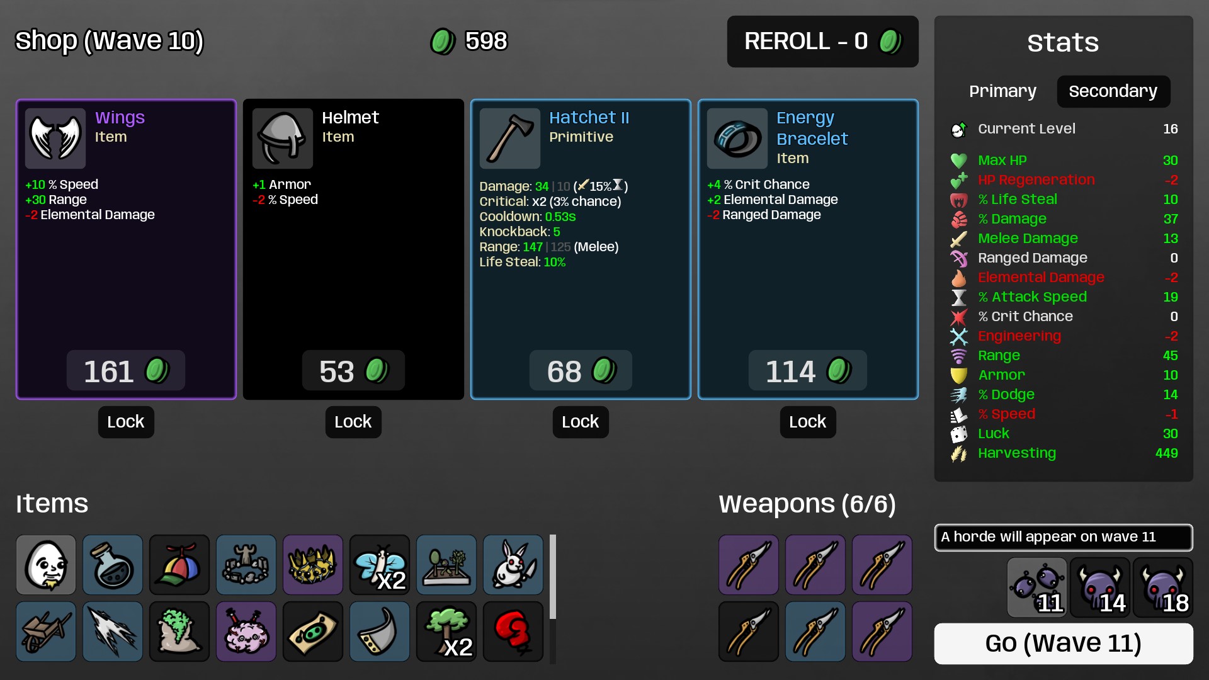Select the egg-head character item icon

(46, 565)
